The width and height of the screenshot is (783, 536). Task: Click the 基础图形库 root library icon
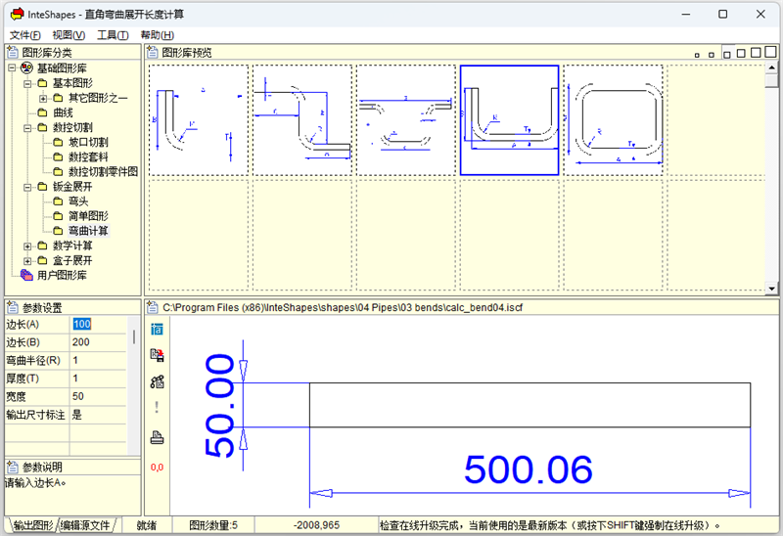pos(26,67)
